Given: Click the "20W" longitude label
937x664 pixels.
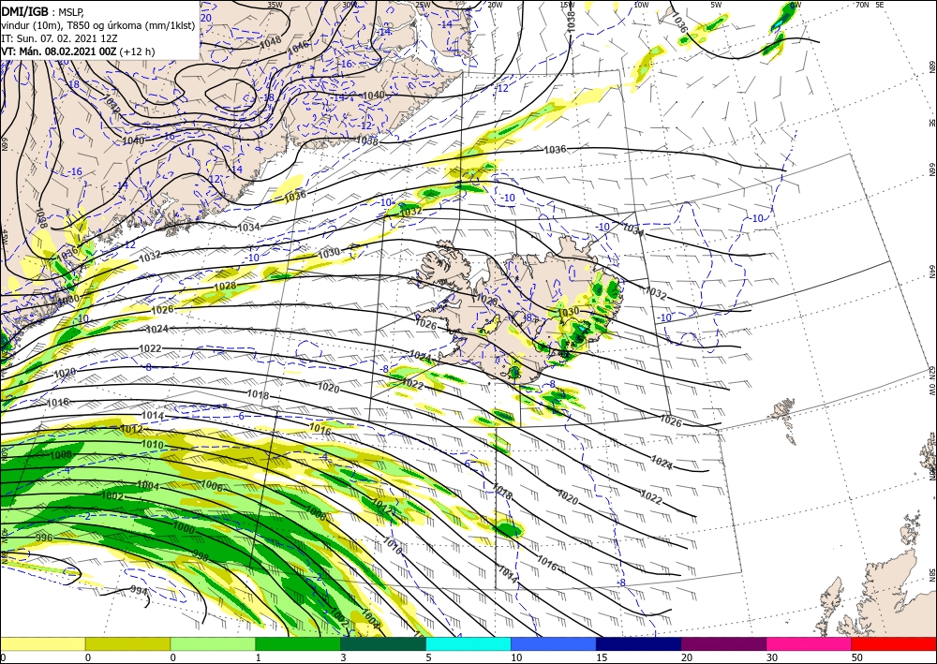Looking at the screenshot, I should 495,5.
